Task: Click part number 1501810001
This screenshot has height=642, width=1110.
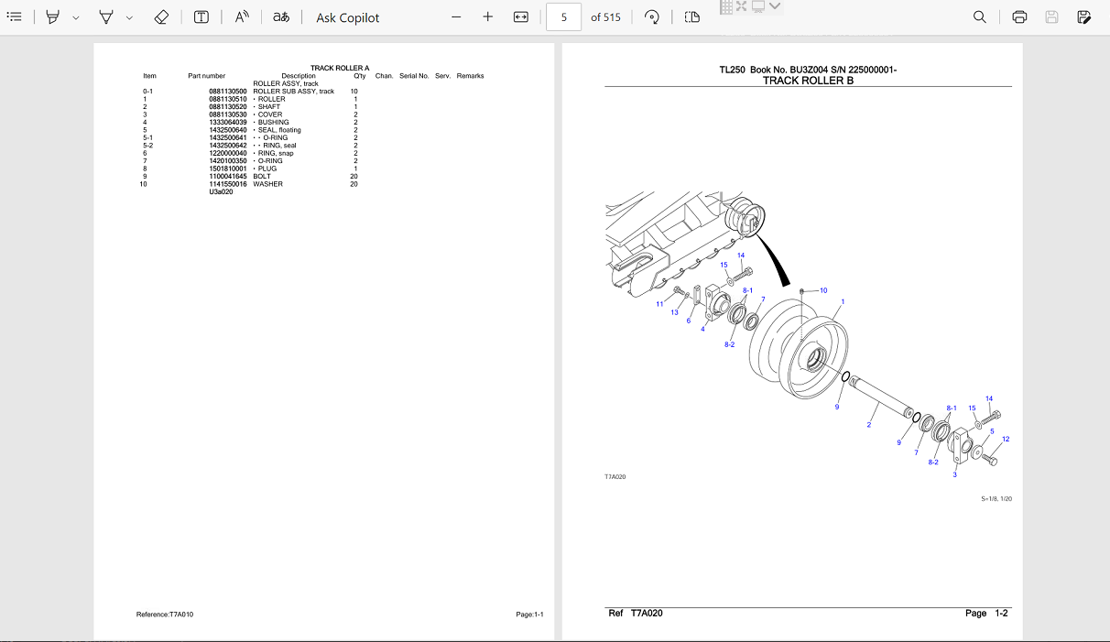Action: tap(228, 169)
